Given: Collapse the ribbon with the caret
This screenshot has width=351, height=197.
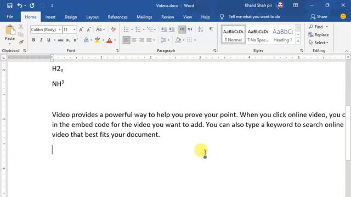Looking at the screenshot, I should pos(347,51).
